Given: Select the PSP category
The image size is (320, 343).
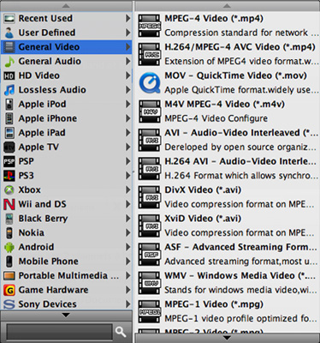Looking at the screenshot, I should click(66, 161).
